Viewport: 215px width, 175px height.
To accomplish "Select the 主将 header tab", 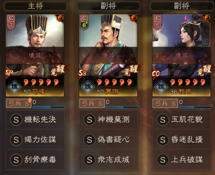I will coord(35,6).
